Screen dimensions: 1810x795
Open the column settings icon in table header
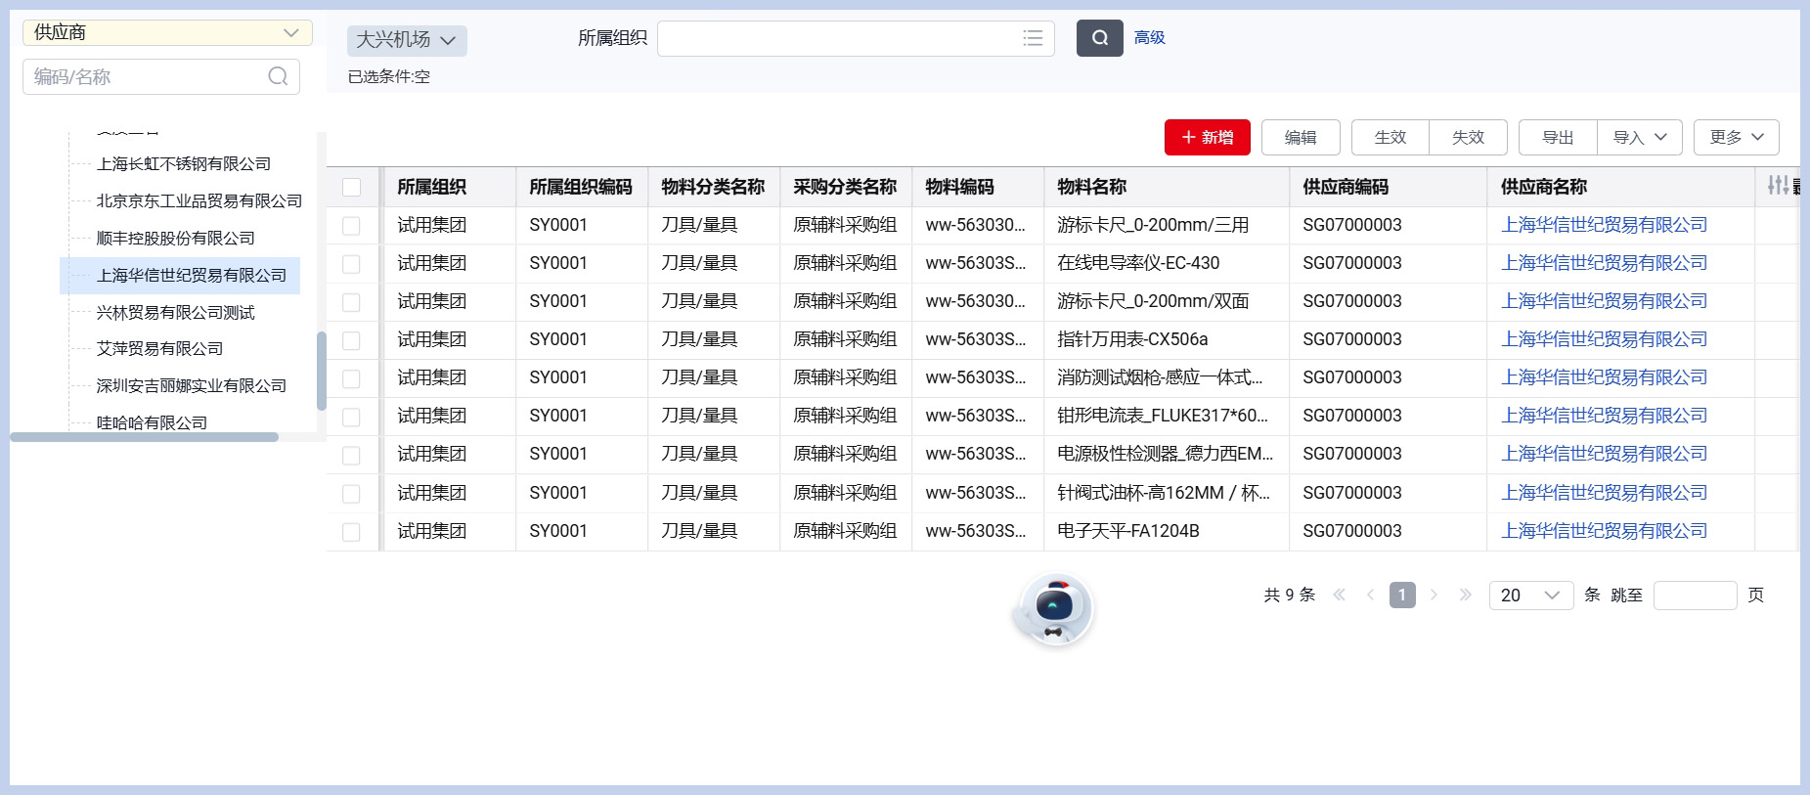point(1778,185)
